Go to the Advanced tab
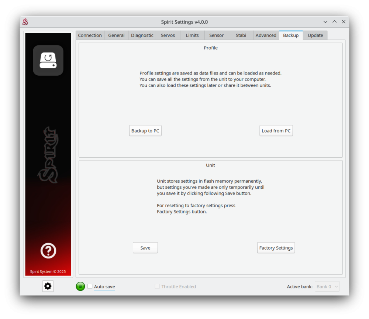369x319 pixels. click(266, 35)
